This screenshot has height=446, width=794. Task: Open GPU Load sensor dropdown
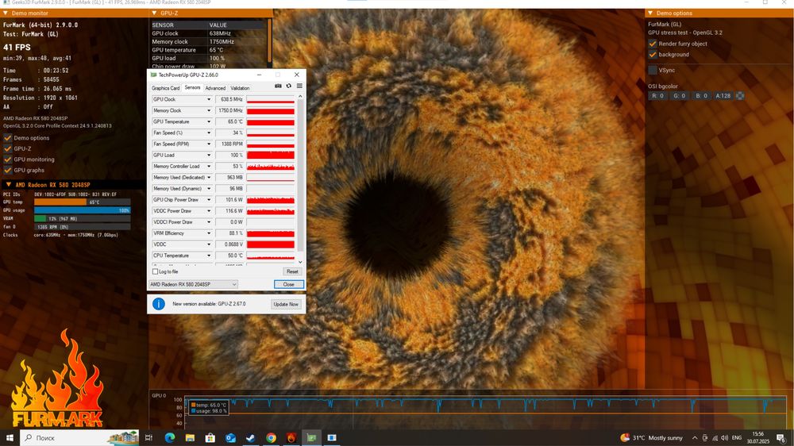(209, 155)
